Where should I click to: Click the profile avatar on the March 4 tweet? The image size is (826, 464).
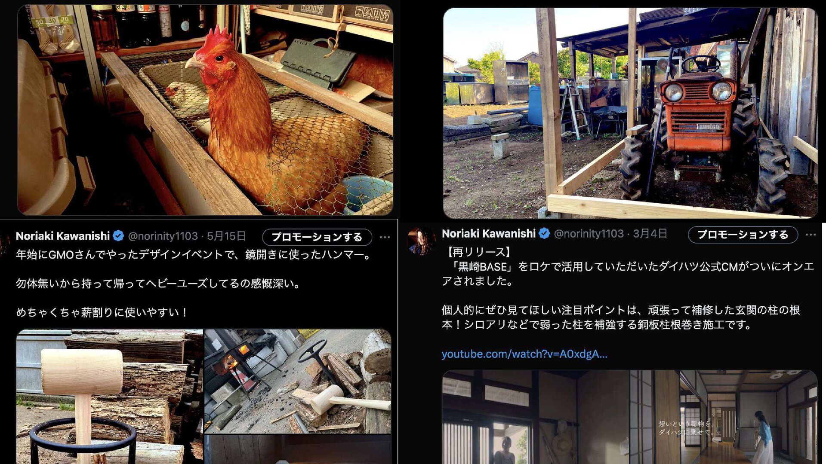(421, 241)
